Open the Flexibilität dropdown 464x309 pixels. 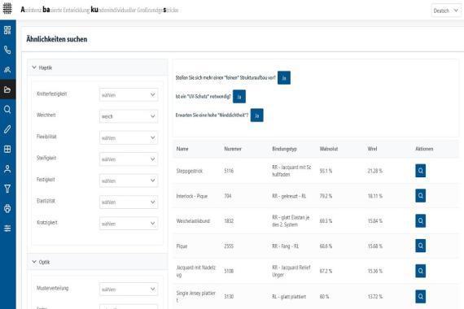pyautogui.click(x=129, y=137)
